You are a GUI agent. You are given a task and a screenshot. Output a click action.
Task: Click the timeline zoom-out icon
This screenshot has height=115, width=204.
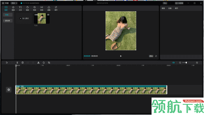point(180,63)
